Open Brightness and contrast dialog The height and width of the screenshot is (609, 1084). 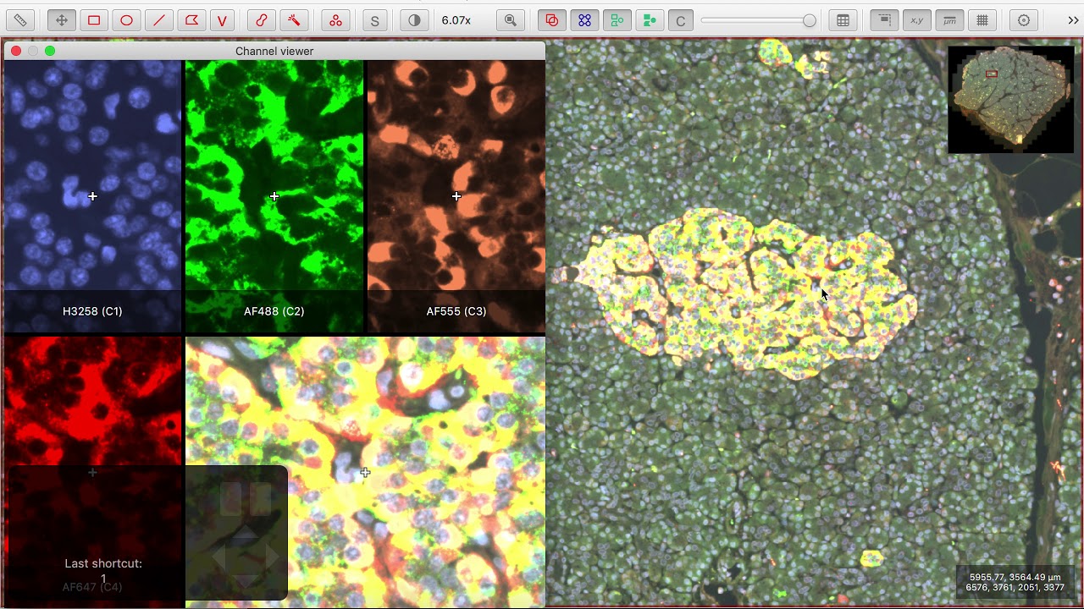(414, 20)
